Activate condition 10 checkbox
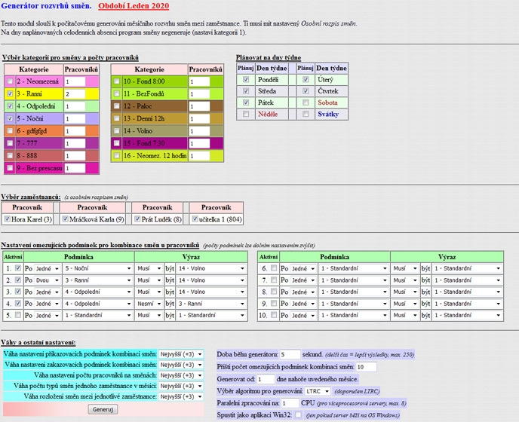This screenshot has width=519, height=422. pyautogui.click(x=274, y=314)
